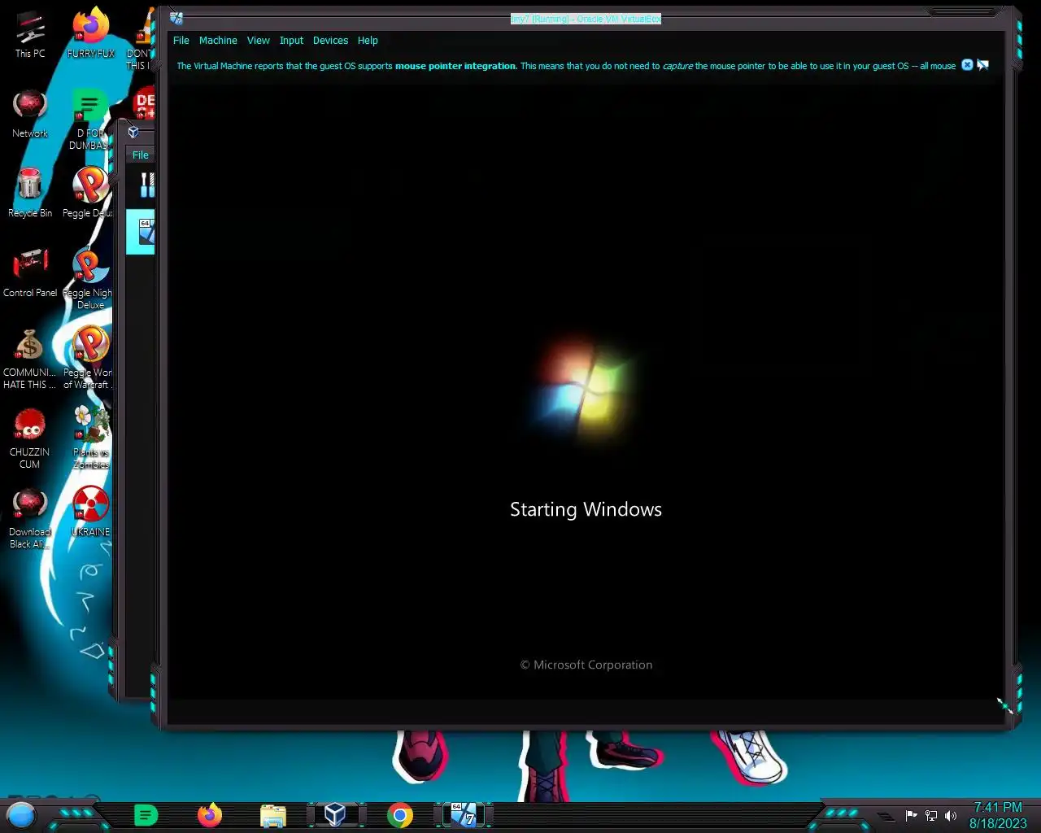Select the red DE desktop shortcut
This screenshot has height=833, width=1041.
[x=144, y=102]
